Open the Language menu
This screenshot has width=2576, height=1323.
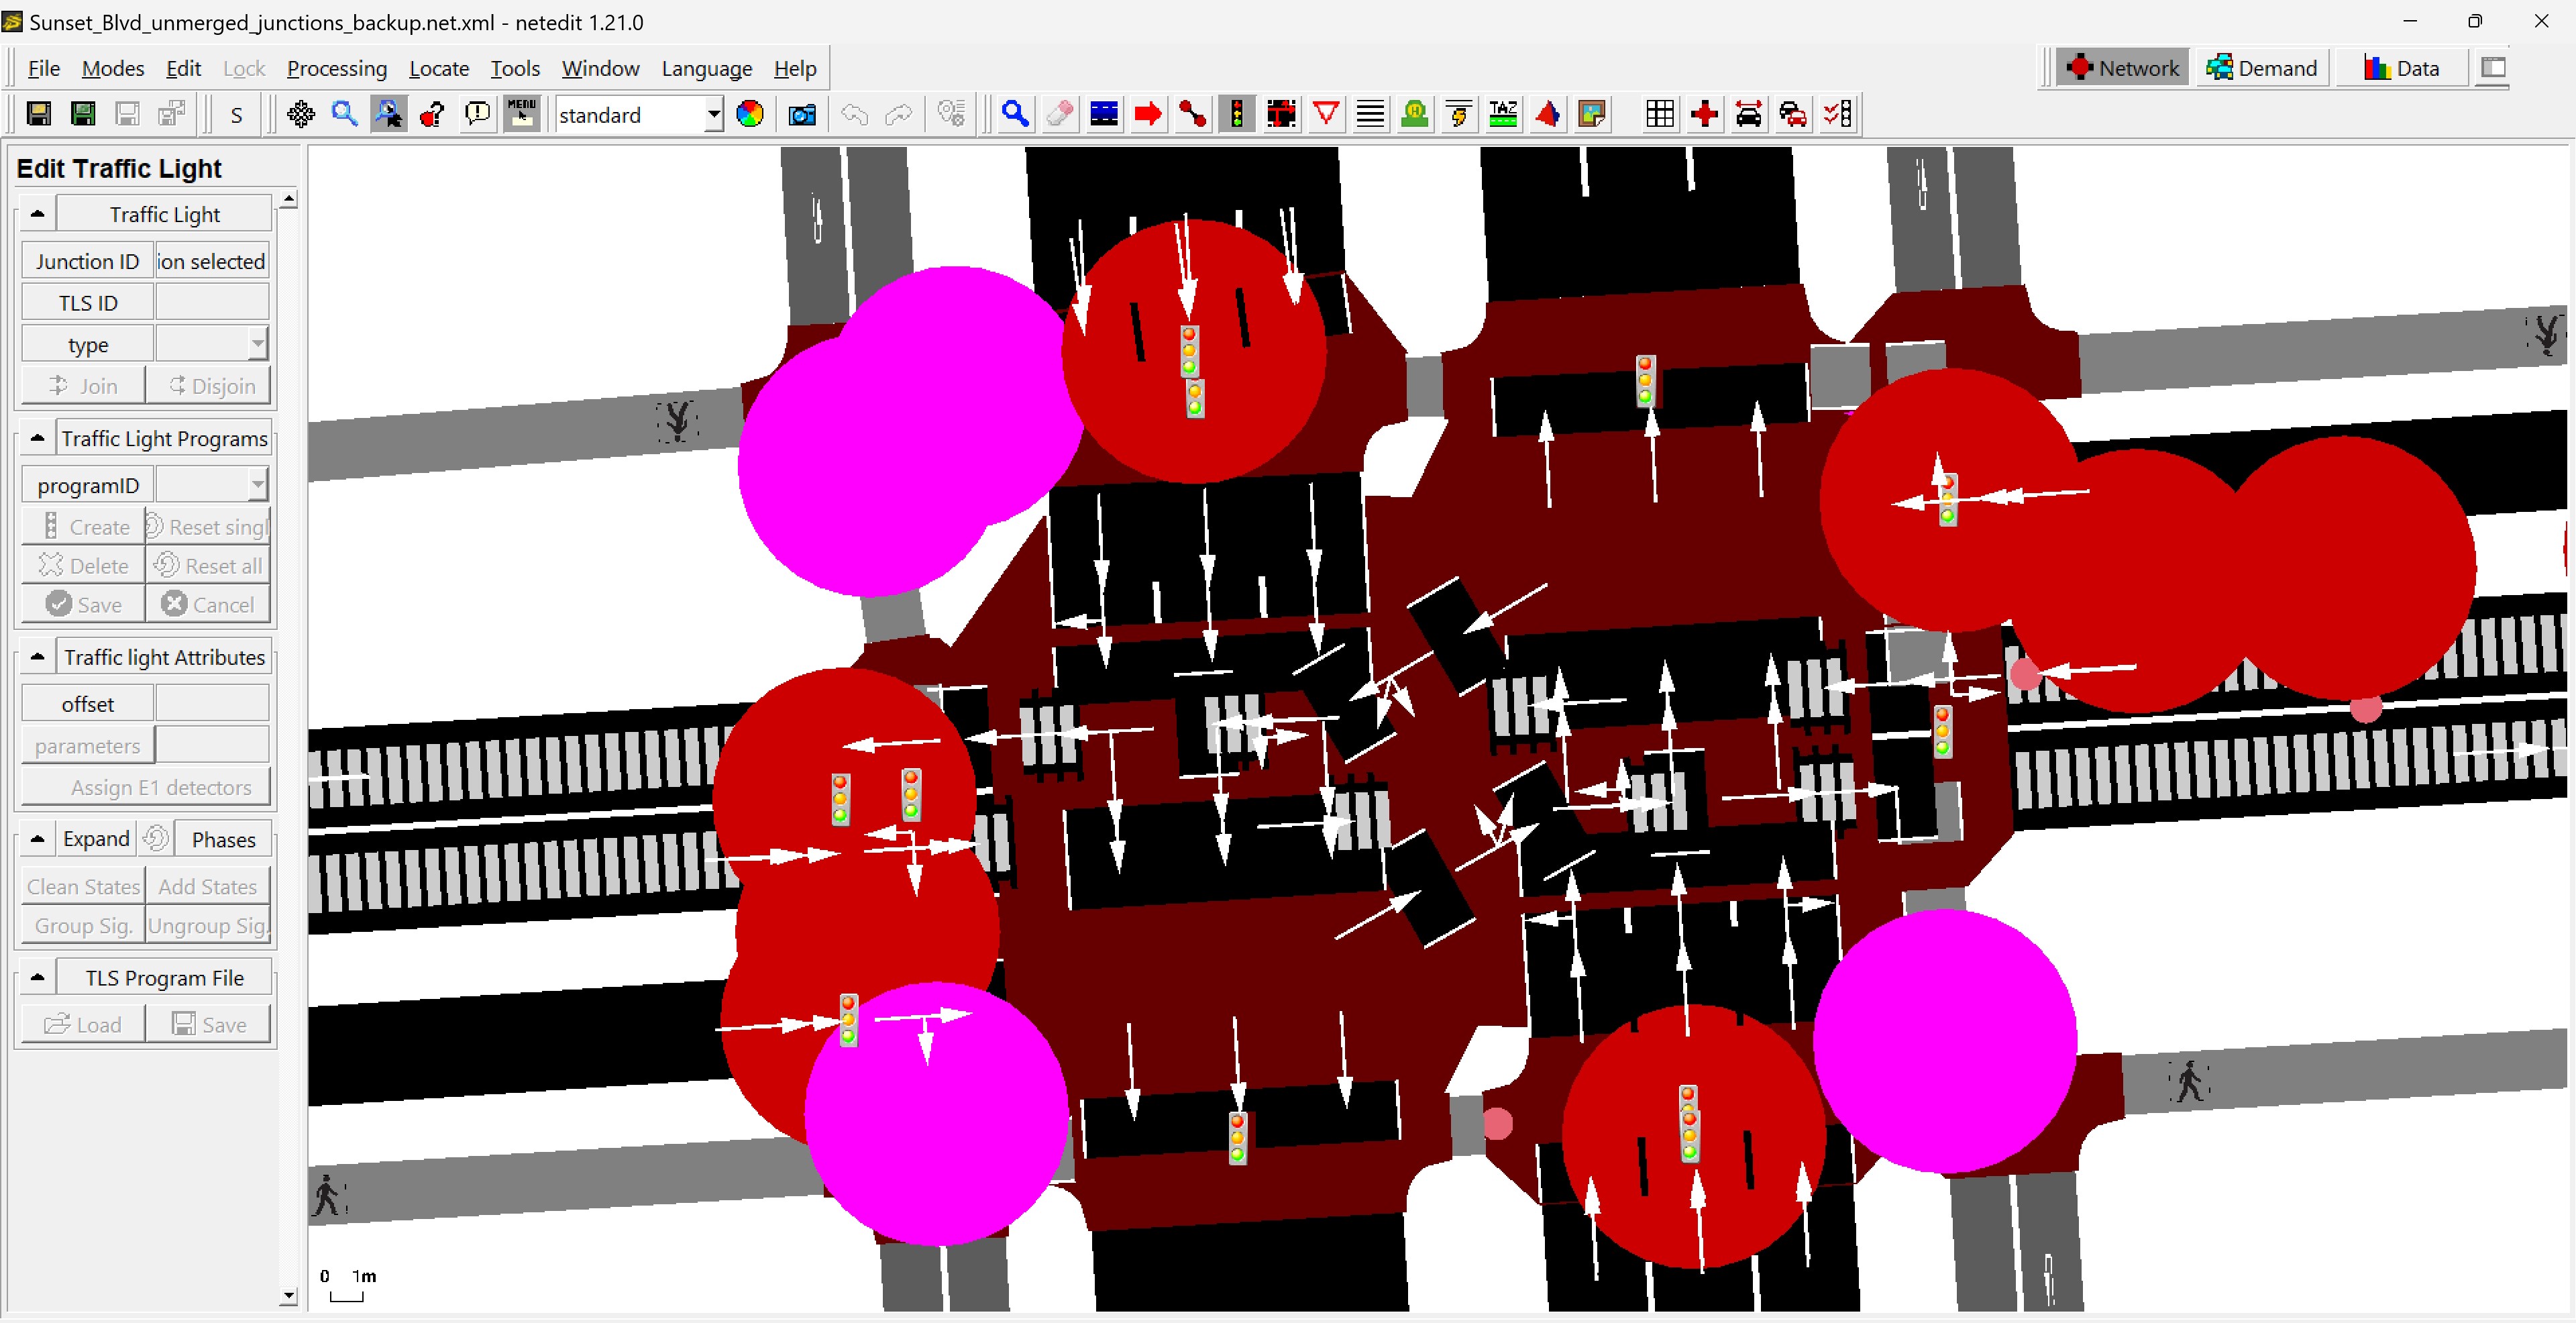pos(707,68)
